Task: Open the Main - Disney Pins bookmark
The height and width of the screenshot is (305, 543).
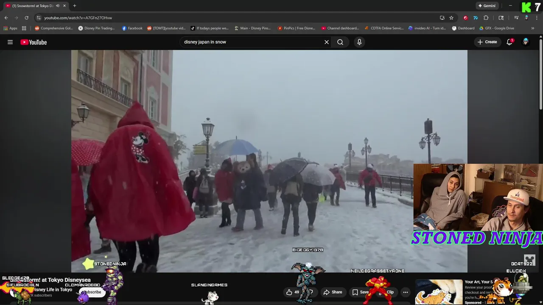Action: click(252, 28)
